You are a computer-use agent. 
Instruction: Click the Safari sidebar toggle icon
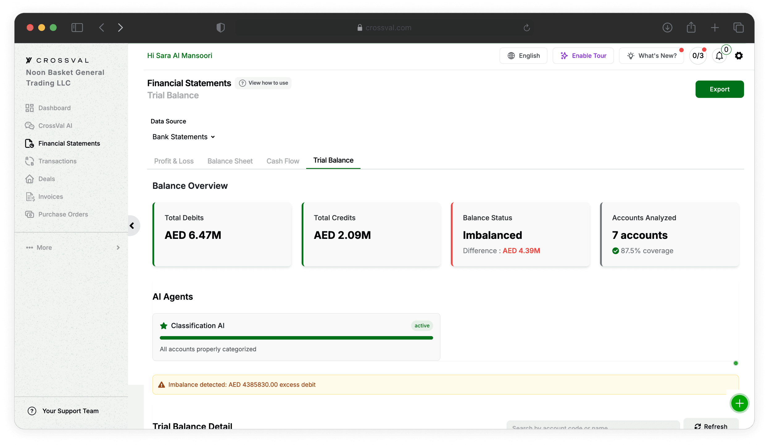[x=77, y=28]
